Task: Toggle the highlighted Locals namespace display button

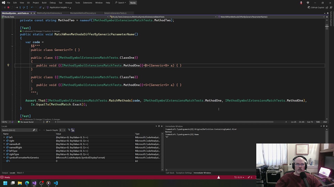Action: pyautogui.click(x=73, y=130)
